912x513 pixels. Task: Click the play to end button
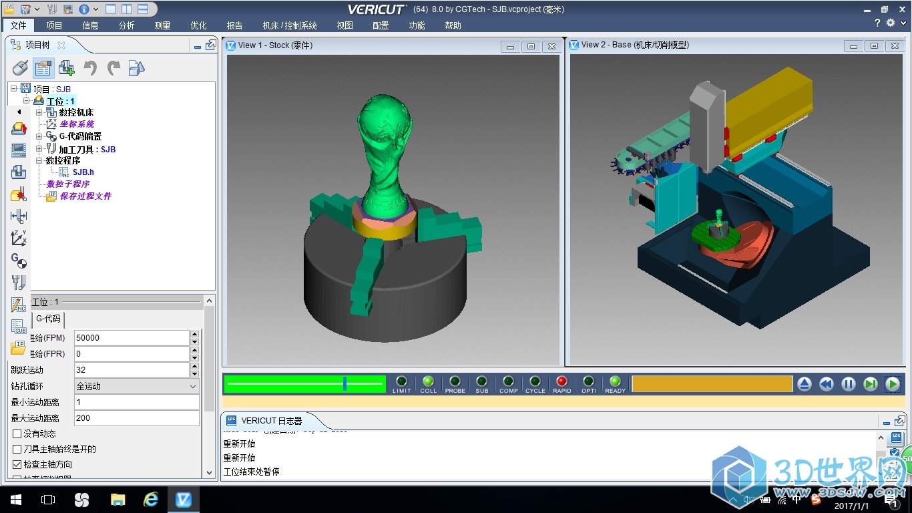pos(893,384)
